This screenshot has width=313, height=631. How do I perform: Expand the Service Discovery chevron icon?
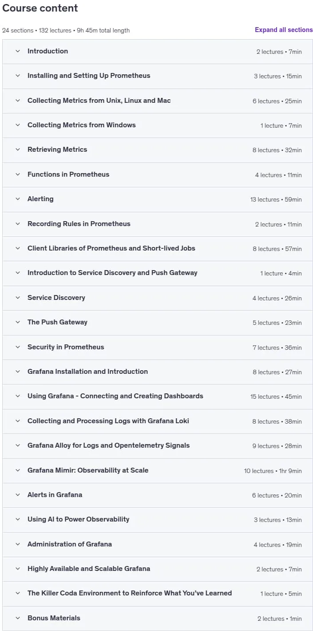click(x=18, y=298)
